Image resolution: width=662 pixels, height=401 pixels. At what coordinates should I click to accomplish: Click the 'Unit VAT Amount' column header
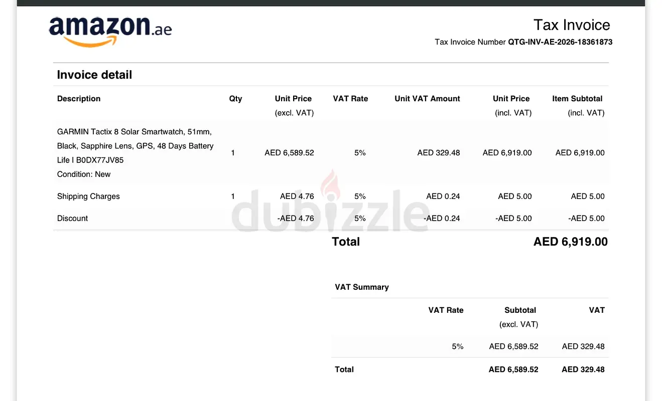pyautogui.click(x=427, y=99)
